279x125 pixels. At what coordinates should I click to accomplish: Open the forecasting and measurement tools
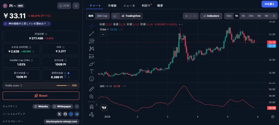[92, 56]
